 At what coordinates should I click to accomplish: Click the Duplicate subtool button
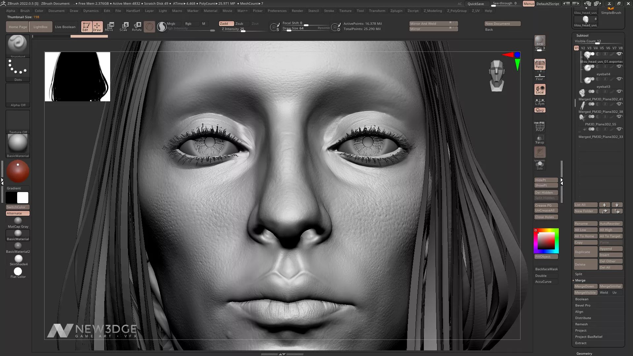585,252
